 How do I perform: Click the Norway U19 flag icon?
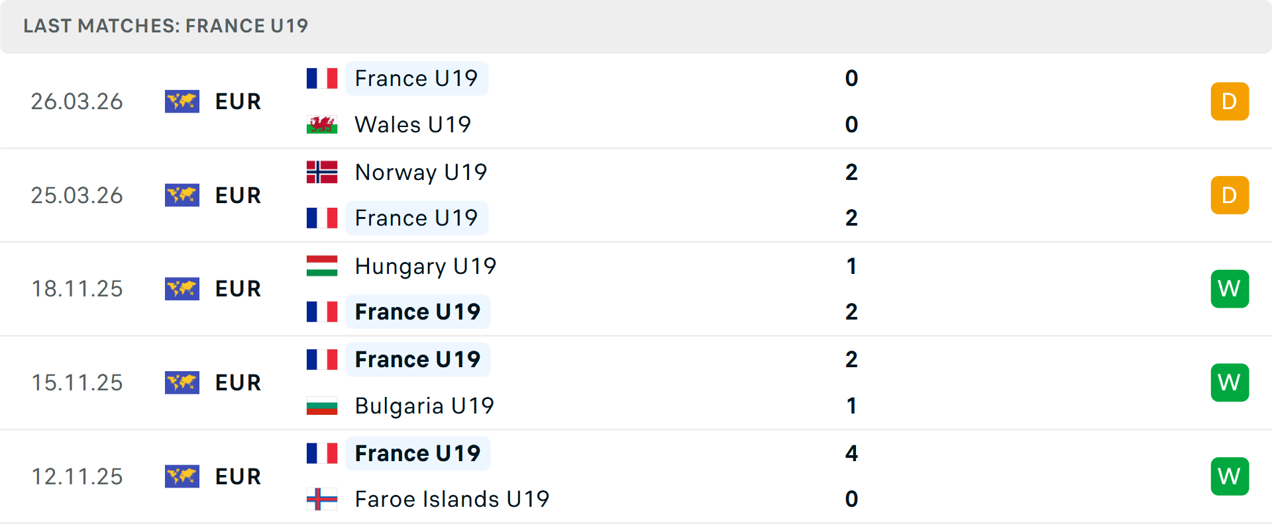tap(322, 172)
